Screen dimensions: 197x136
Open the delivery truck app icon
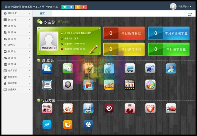129,68
